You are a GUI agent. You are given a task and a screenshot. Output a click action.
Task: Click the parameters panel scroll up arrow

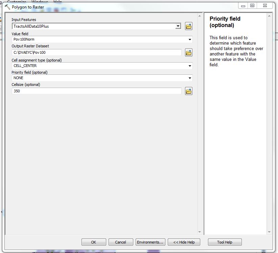[x=199, y=16]
